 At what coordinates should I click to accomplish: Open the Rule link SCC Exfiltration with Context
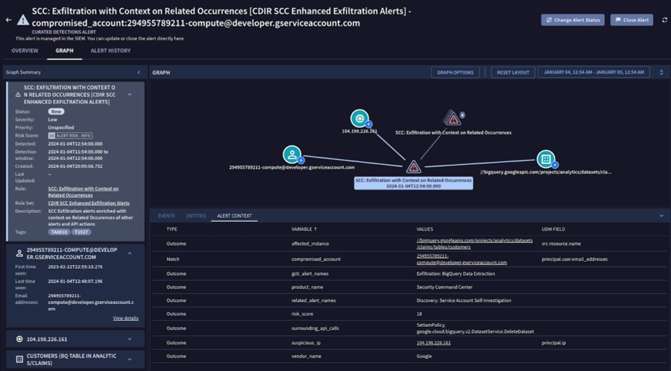(83, 192)
